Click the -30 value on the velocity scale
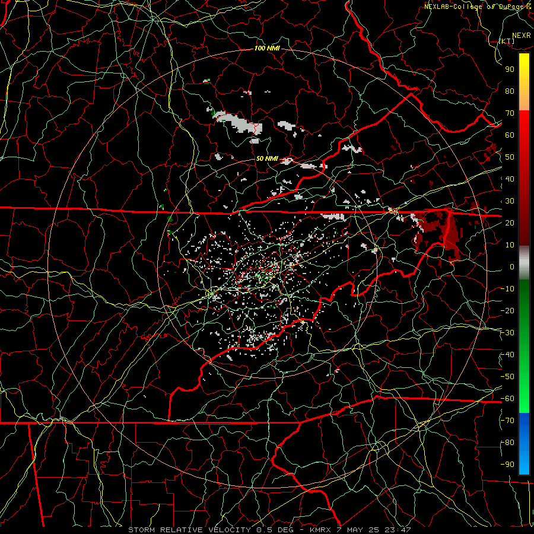This screenshot has width=534, height=534. click(507, 333)
